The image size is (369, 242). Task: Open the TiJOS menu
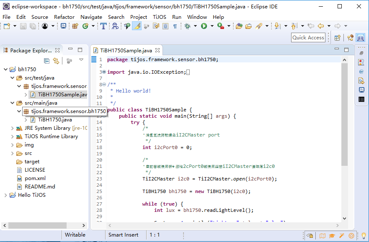point(160,17)
